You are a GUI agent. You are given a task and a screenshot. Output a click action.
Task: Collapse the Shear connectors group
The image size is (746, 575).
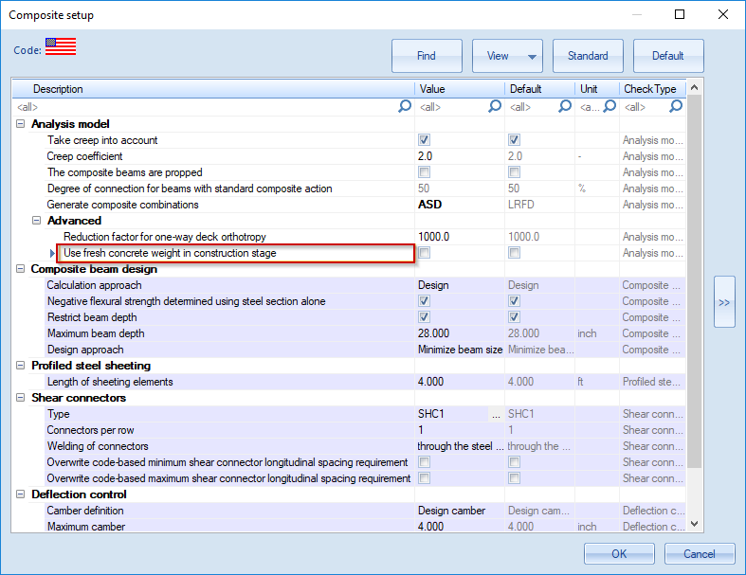click(21, 398)
